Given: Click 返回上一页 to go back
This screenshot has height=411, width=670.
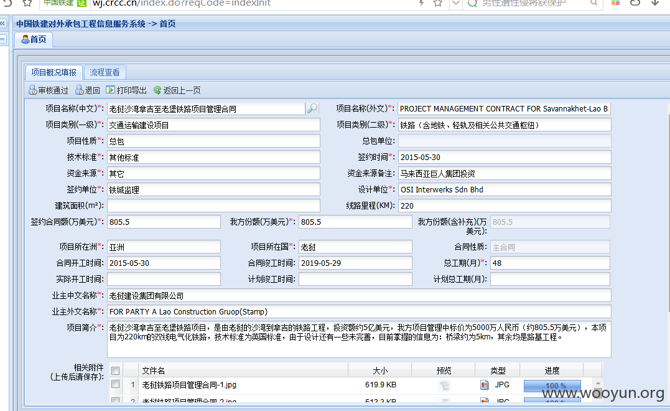Looking at the screenshot, I should 177,90.
